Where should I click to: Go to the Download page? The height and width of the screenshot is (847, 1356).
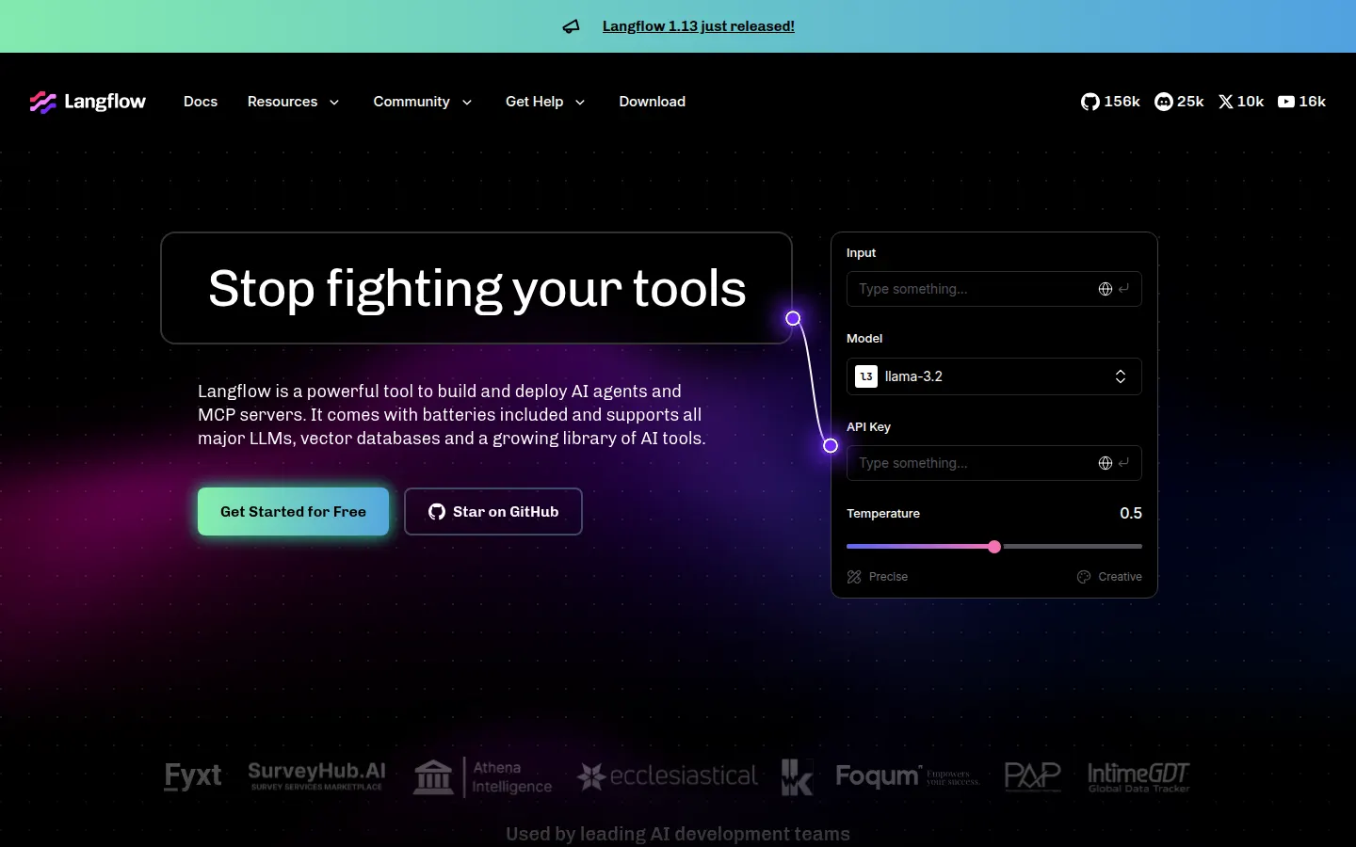tap(653, 102)
